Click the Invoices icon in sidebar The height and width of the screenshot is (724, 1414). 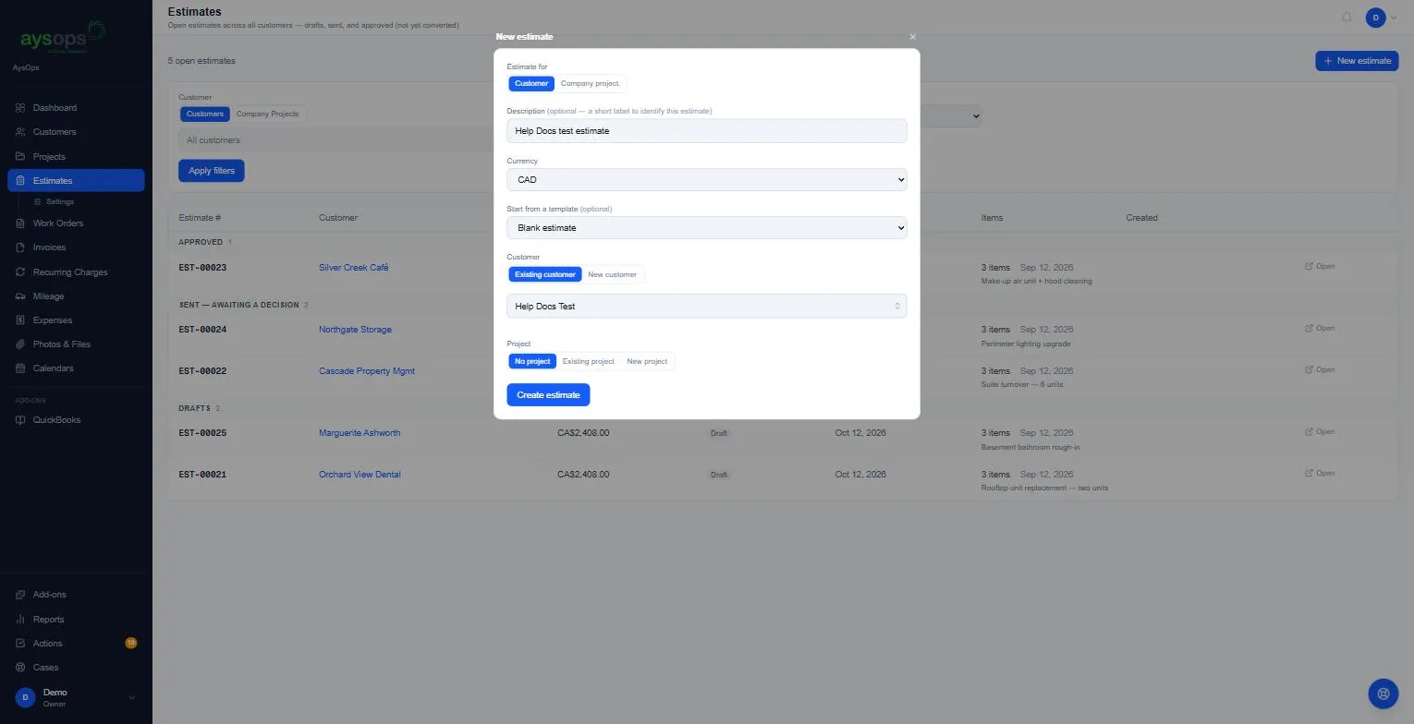pyautogui.click(x=20, y=247)
